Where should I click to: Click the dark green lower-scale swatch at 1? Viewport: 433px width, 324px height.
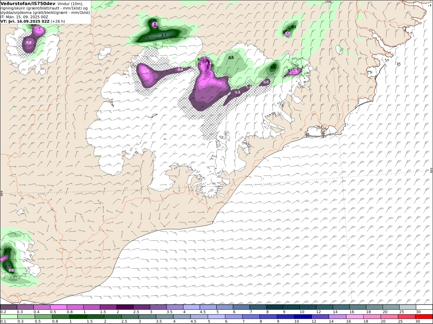[78, 317]
